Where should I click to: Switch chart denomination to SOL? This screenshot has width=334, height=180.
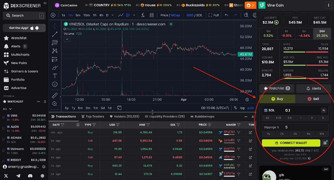pyautogui.click(x=199, y=15)
